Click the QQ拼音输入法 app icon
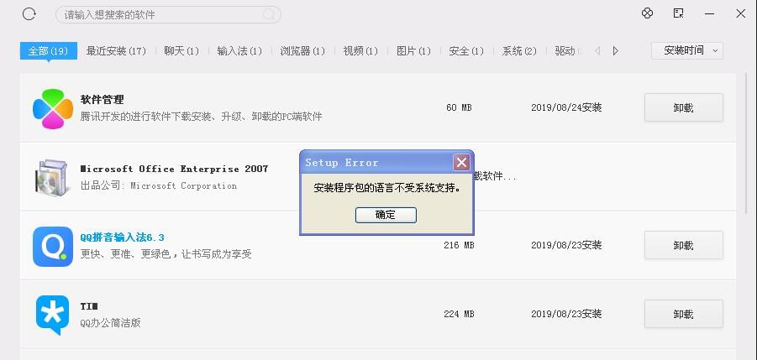 point(53,246)
